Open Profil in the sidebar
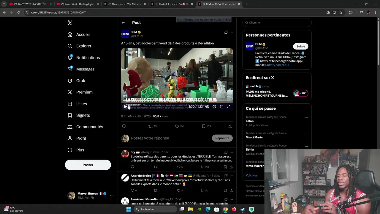 point(76,138)
